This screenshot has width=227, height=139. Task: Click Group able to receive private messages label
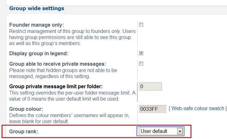57,64
